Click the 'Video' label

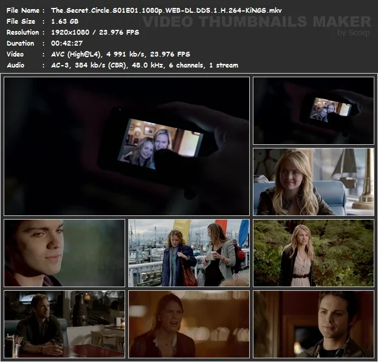(x=15, y=54)
